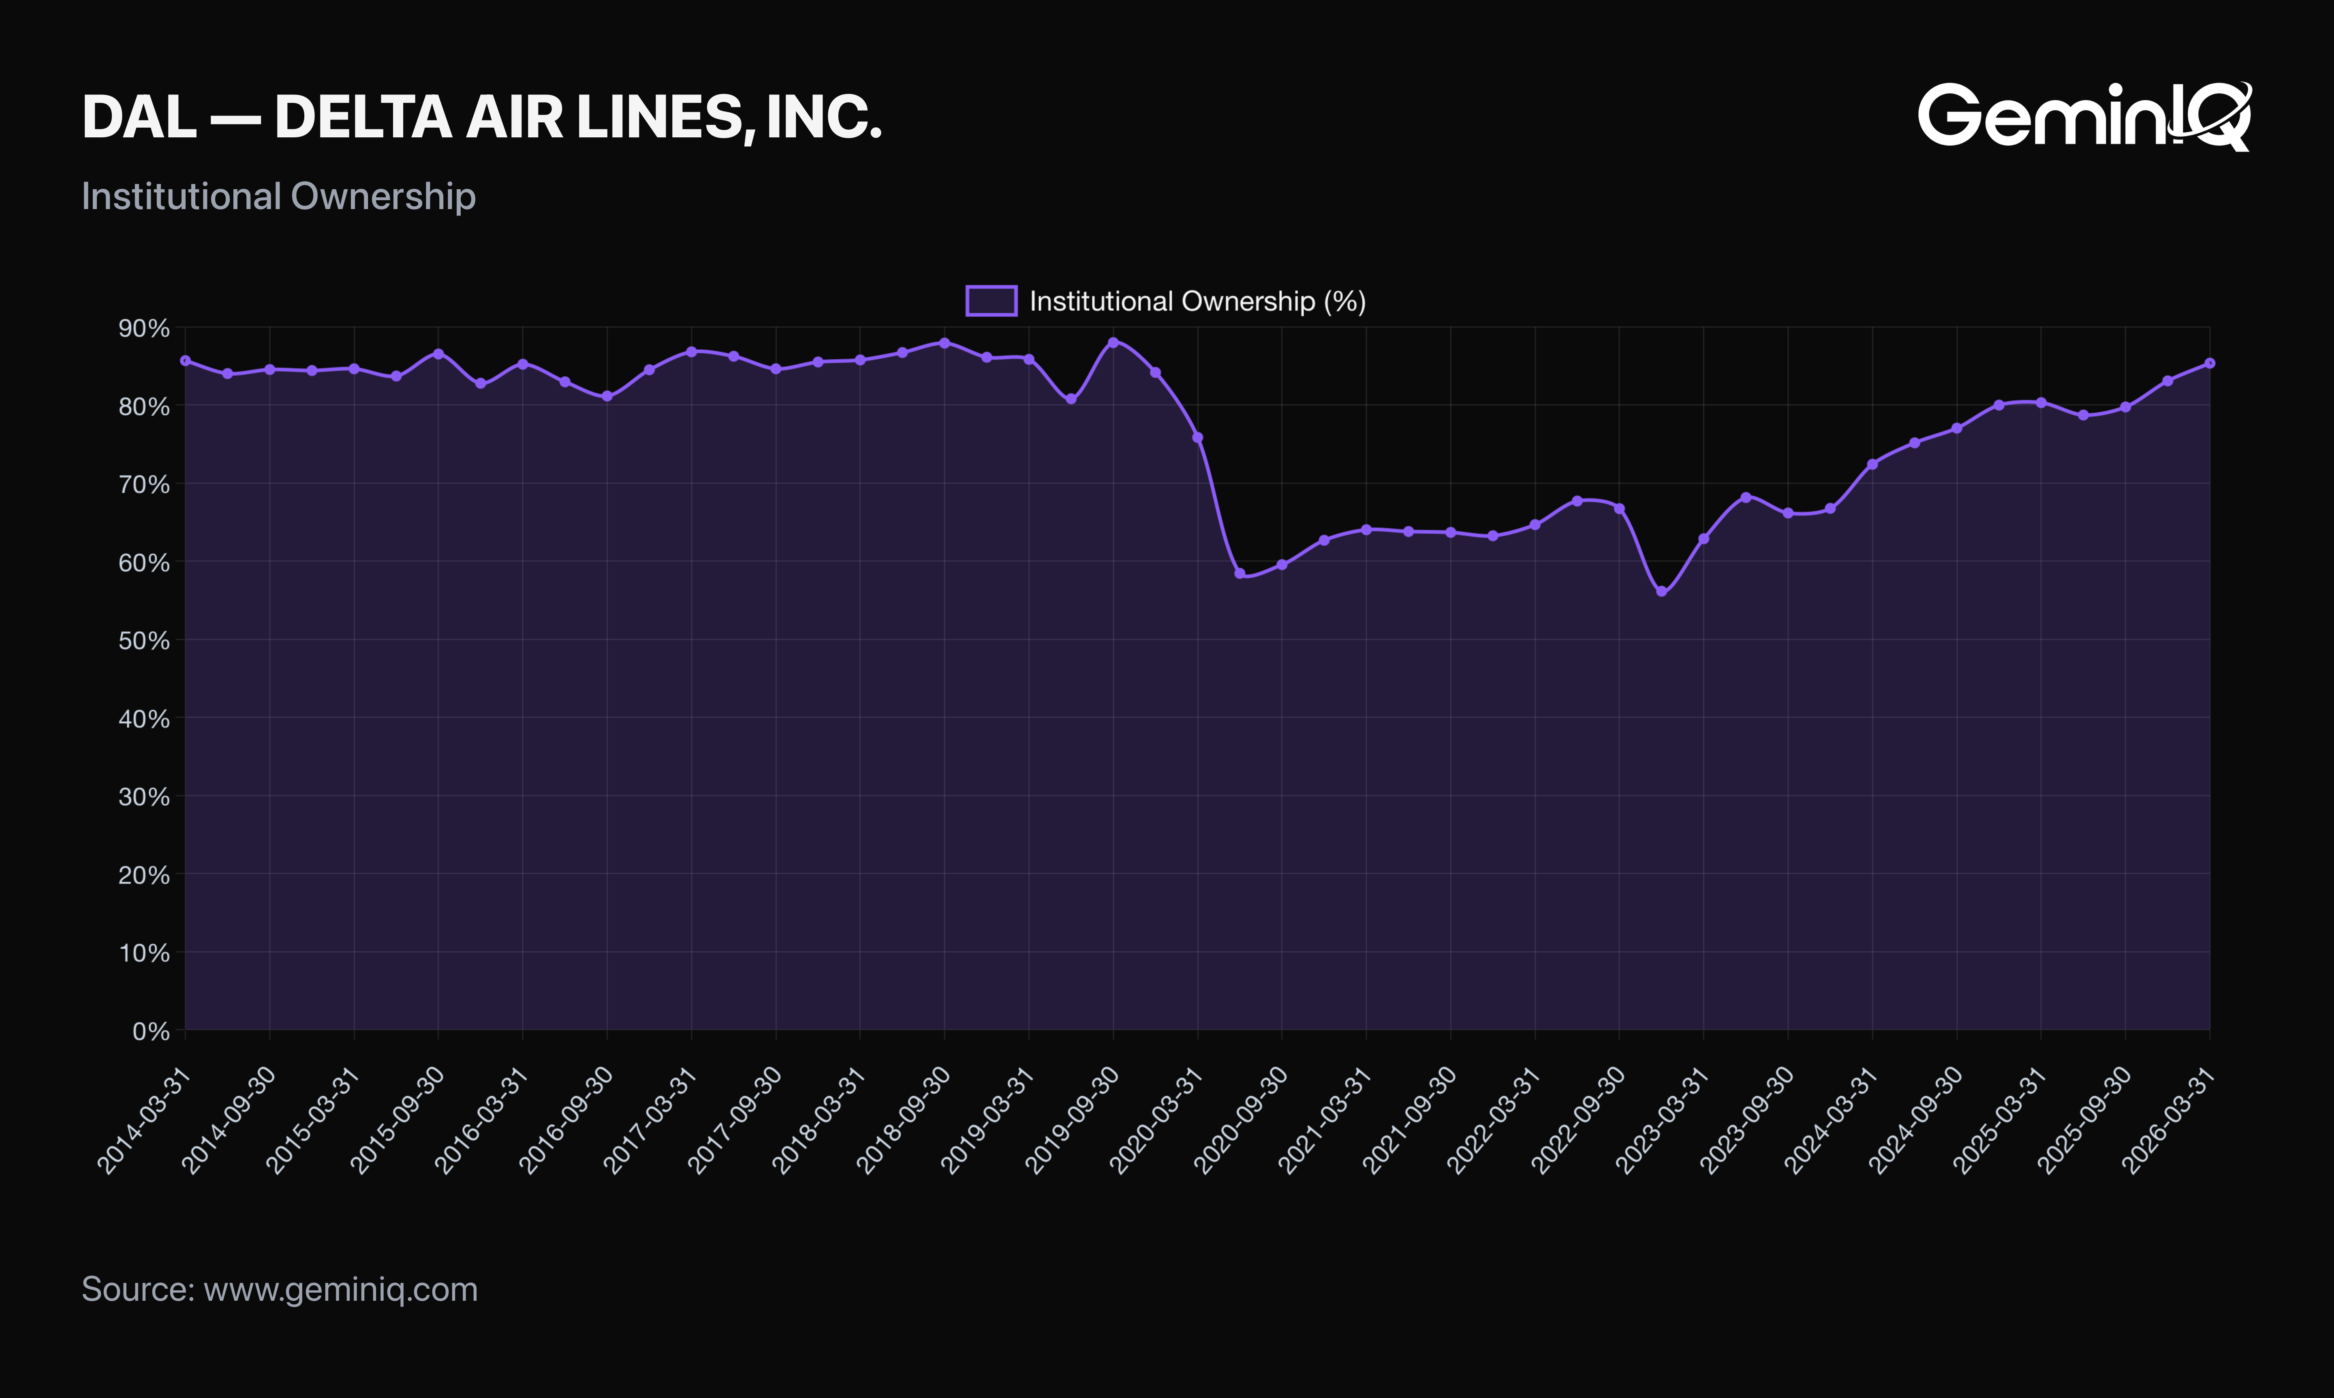Click the 2014-09-30 x-axis date label
The width and height of the screenshot is (2334, 1398).
point(229,1120)
